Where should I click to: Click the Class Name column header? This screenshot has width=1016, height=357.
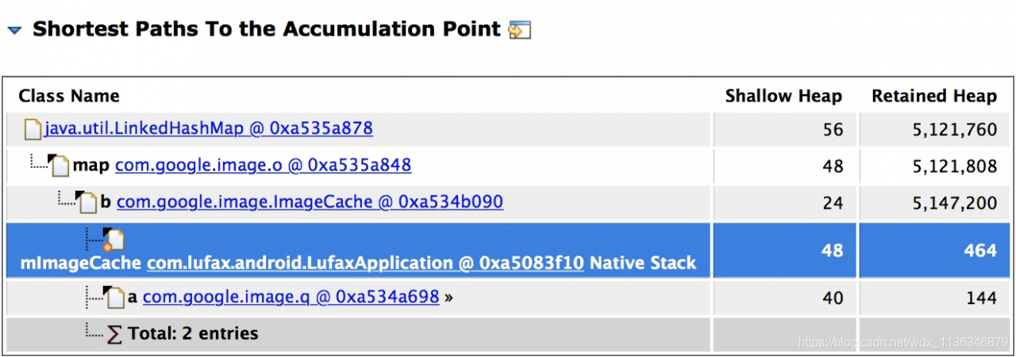pyautogui.click(x=69, y=96)
